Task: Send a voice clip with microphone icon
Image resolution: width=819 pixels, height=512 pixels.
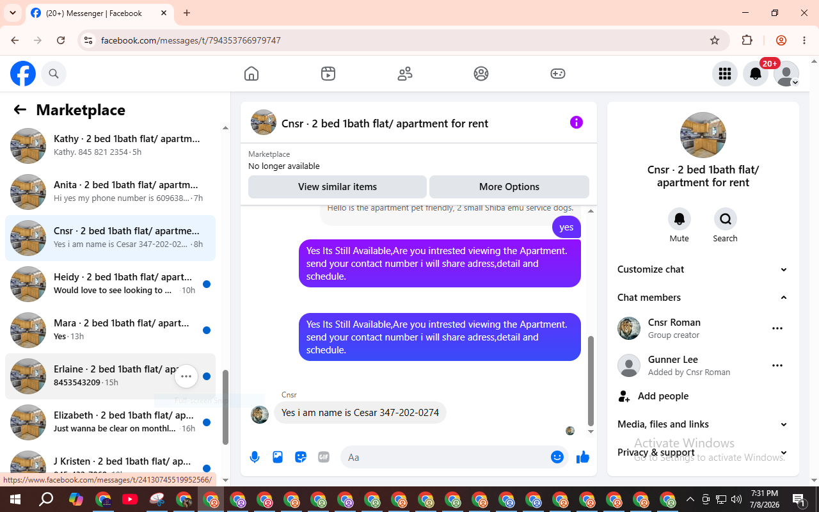Action: (x=255, y=457)
